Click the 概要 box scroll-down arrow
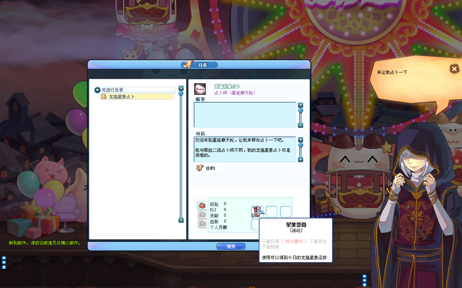The height and width of the screenshot is (288, 462). tap(301, 125)
